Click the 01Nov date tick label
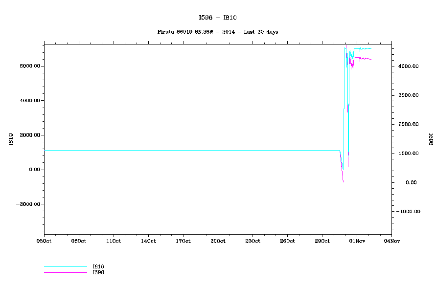436x308 pixels. 357,241
